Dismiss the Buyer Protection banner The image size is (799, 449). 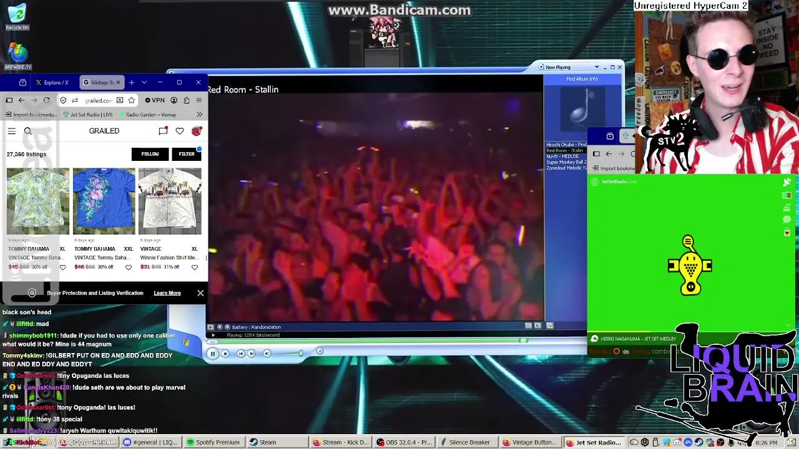coord(200,293)
